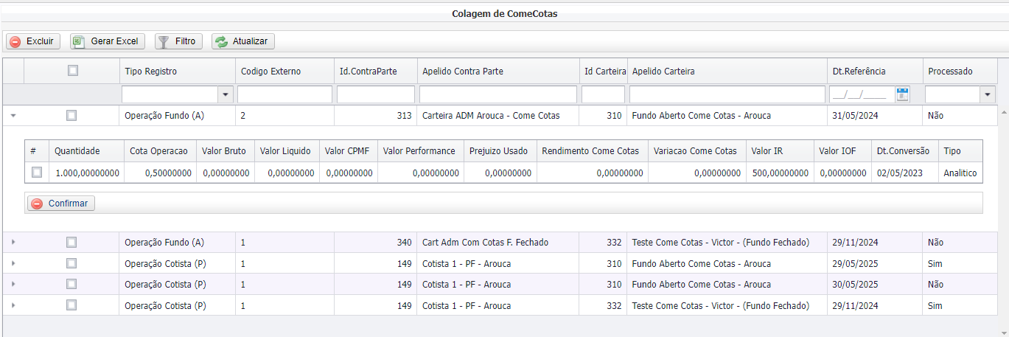Click the red Excluir delete icon
1009x337 pixels.
[x=15, y=42]
